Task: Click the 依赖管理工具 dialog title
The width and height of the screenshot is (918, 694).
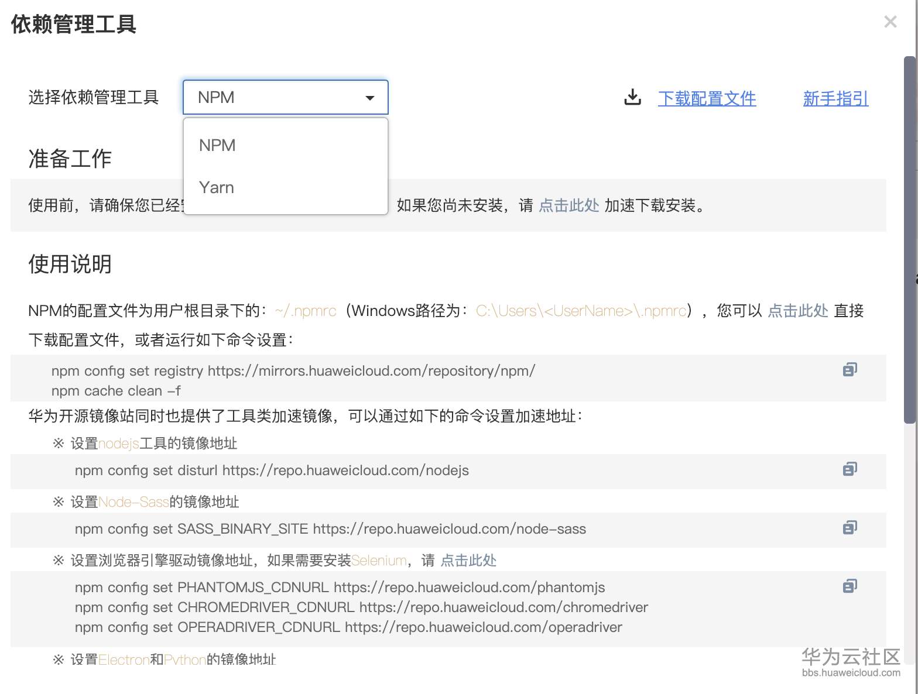Action: 74,25
